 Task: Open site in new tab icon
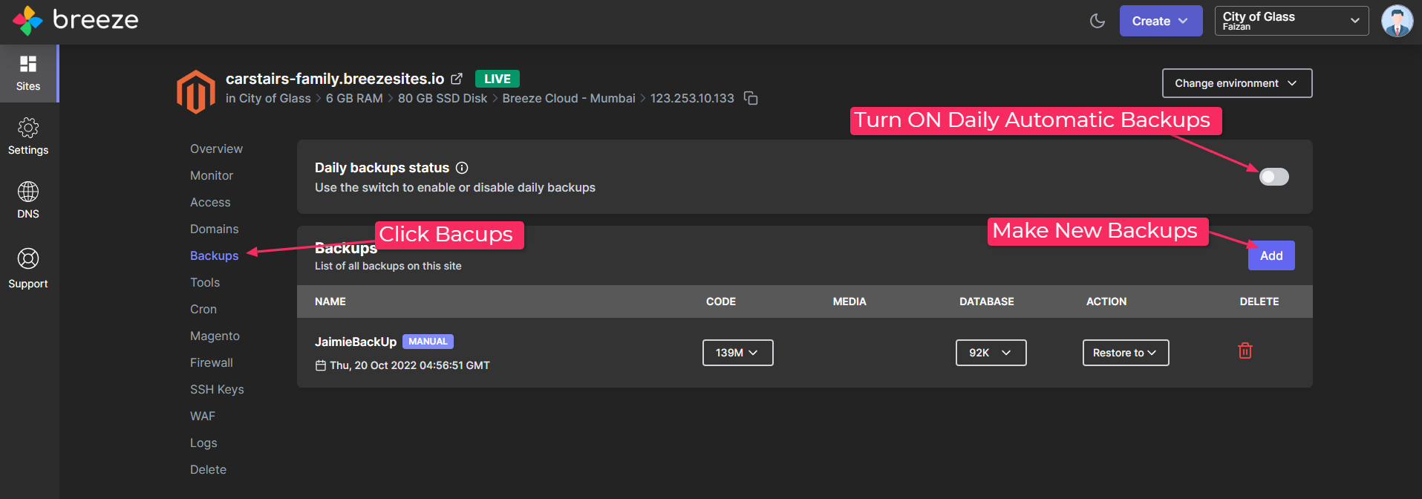click(457, 79)
